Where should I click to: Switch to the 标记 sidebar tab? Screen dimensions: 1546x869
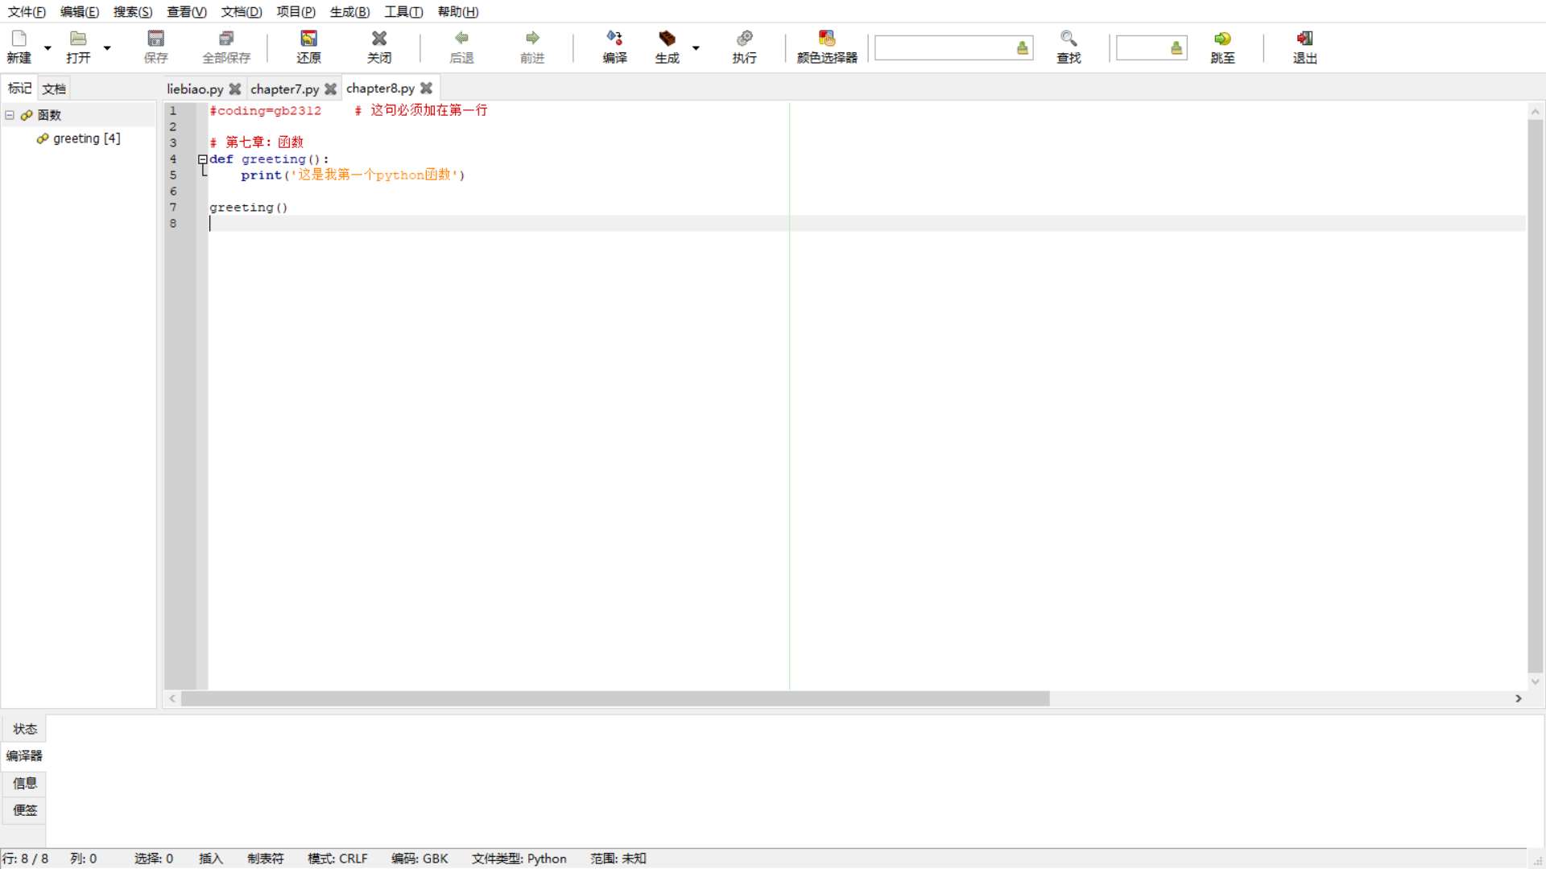[x=19, y=89]
